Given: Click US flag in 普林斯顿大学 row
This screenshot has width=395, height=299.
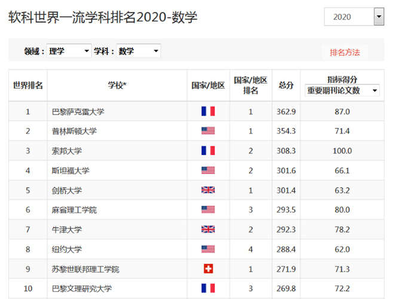Looking at the screenshot, I should [208, 130].
